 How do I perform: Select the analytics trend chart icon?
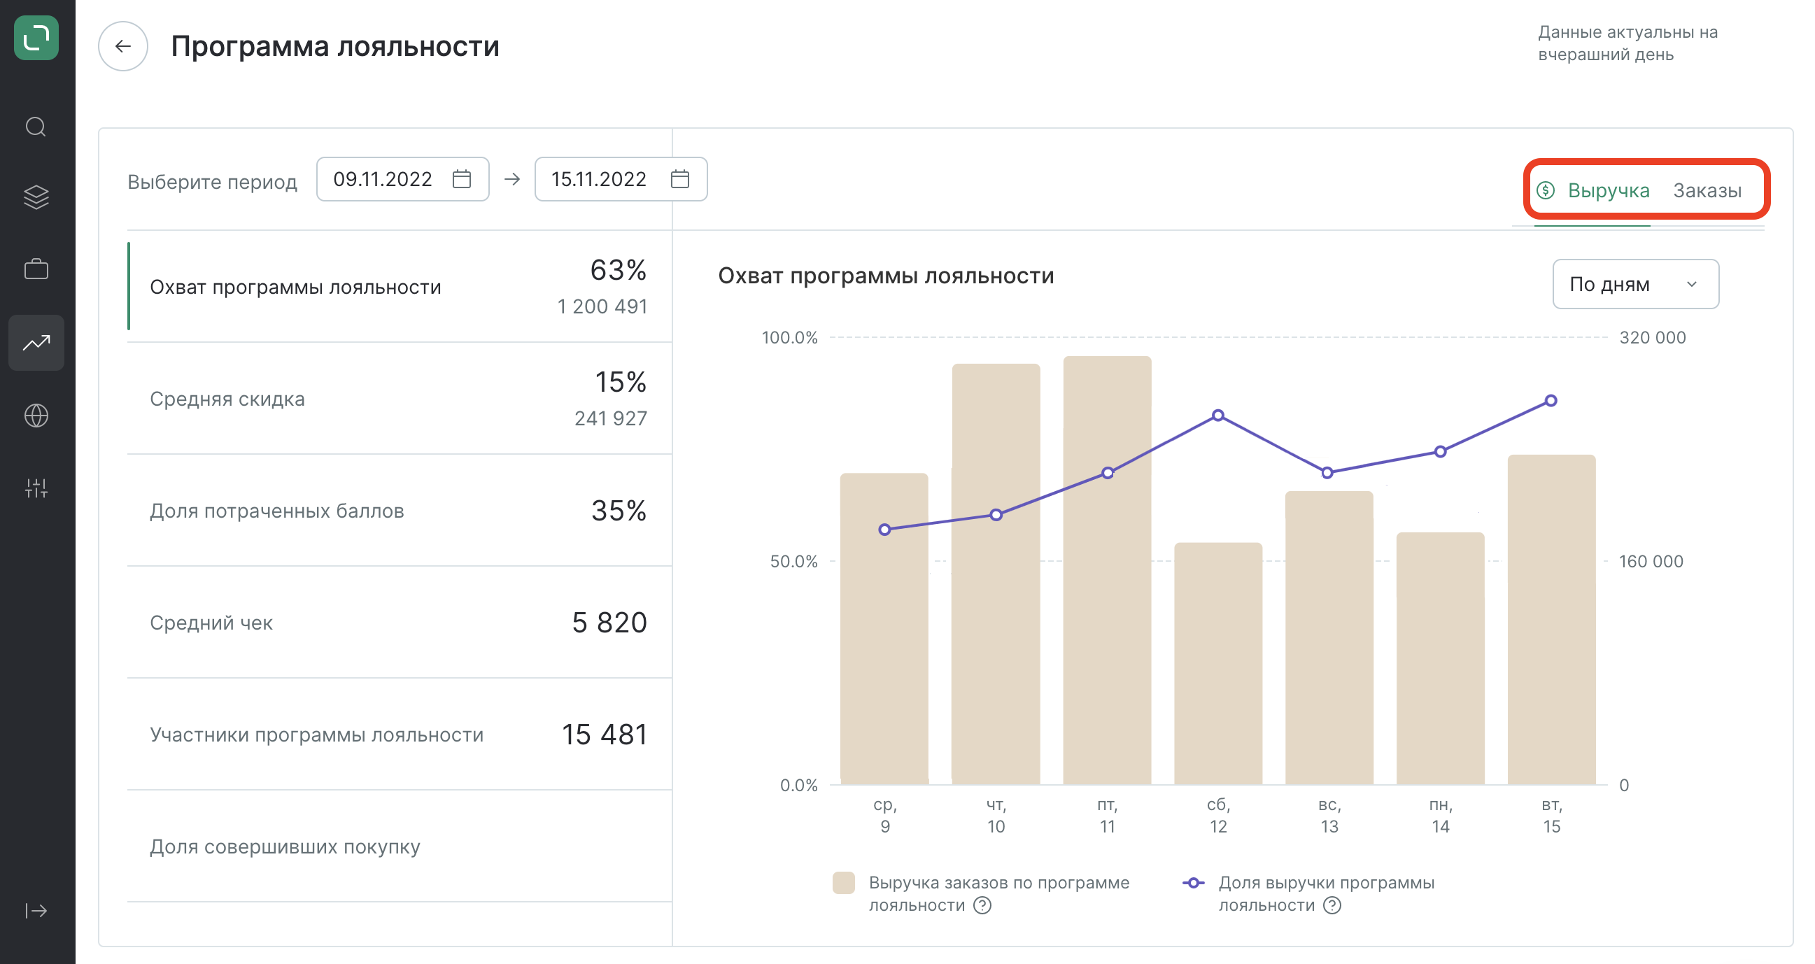[x=36, y=343]
